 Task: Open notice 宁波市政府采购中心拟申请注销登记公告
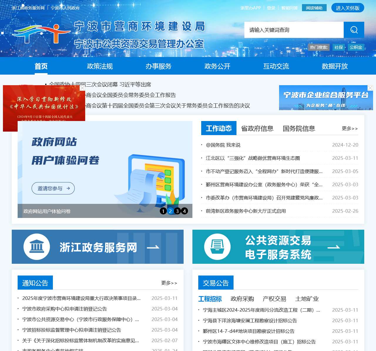click(x=65, y=309)
